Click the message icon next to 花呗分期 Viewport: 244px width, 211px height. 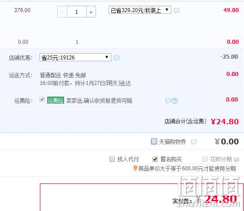coord(236,160)
